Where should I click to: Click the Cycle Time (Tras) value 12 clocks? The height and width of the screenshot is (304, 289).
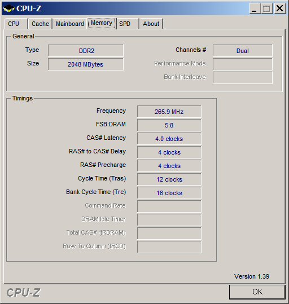pos(169,179)
